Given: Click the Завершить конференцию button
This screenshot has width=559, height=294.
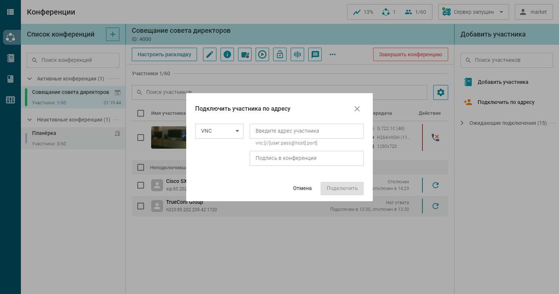Looking at the screenshot, I should (x=410, y=54).
